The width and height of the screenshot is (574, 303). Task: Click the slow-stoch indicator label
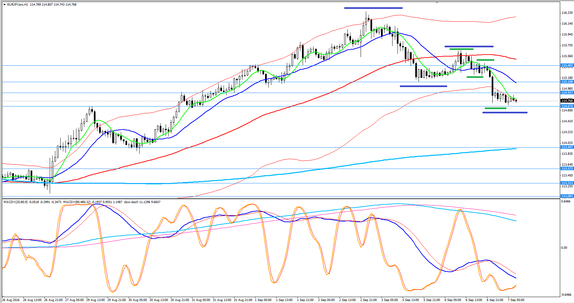(x=131, y=202)
